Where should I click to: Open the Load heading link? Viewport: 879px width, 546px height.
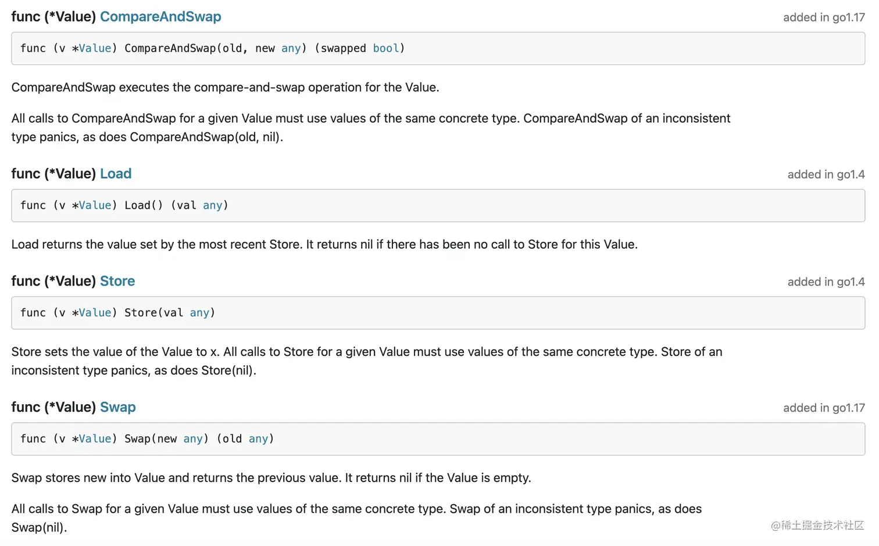pos(116,173)
